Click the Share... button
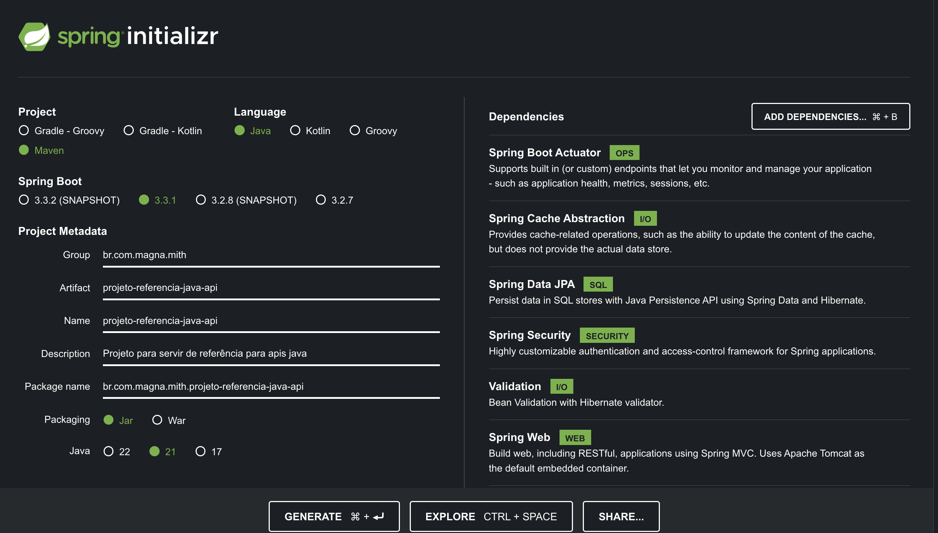This screenshot has height=533, width=938. [x=621, y=517]
